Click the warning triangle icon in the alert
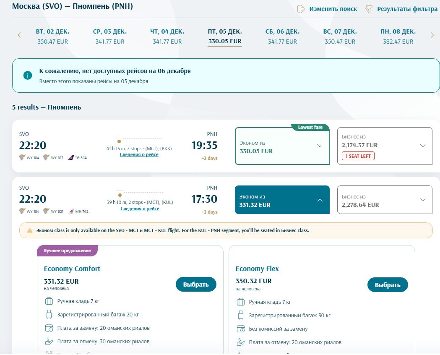This screenshot has height=355, width=440. tap(30, 230)
